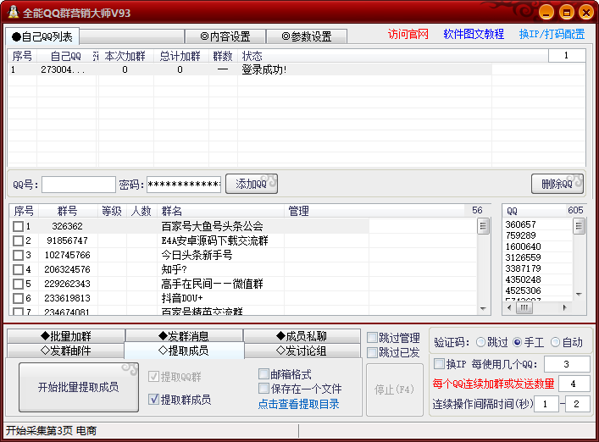Click group list scrollbar thumb

(x=483, y=226)
